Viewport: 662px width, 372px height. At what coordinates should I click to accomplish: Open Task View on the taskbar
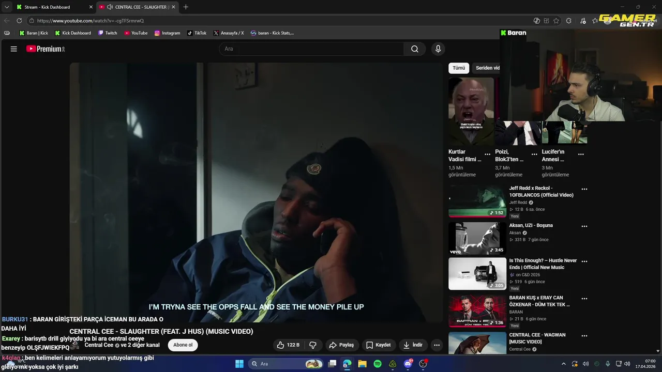[333, 364]
